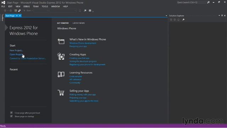Click the Navigate Backward toolbar button
This screenshot has width=227, height=128.
[x=5, y=11]
